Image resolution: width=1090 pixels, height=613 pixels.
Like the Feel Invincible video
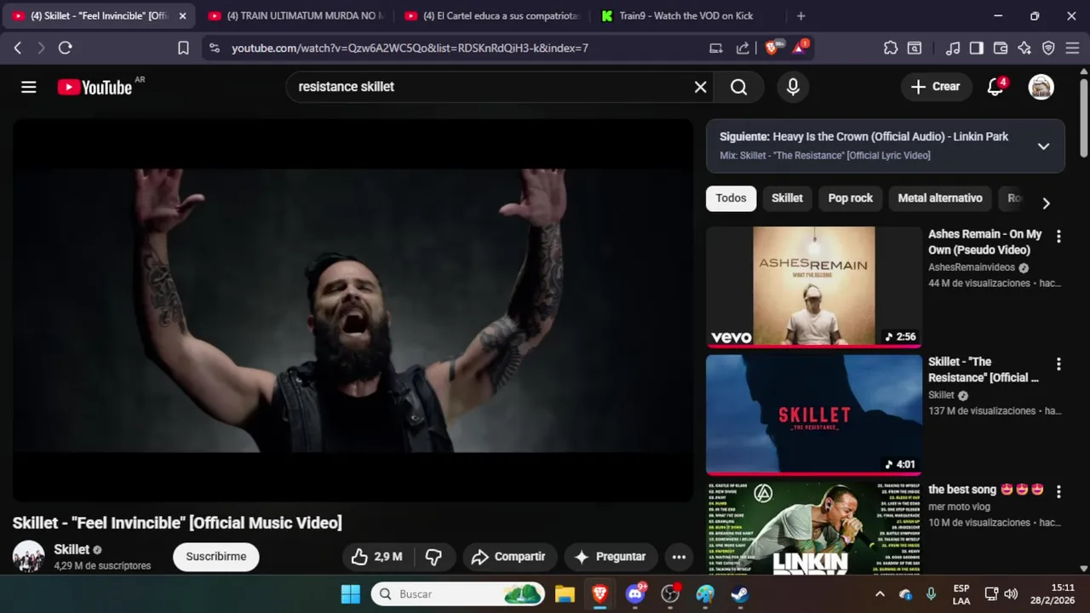click(377, 557)
